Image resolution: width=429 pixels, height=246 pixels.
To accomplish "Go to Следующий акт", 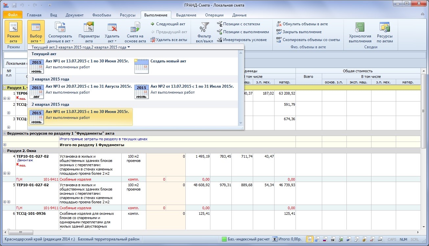I will (168, 24).
